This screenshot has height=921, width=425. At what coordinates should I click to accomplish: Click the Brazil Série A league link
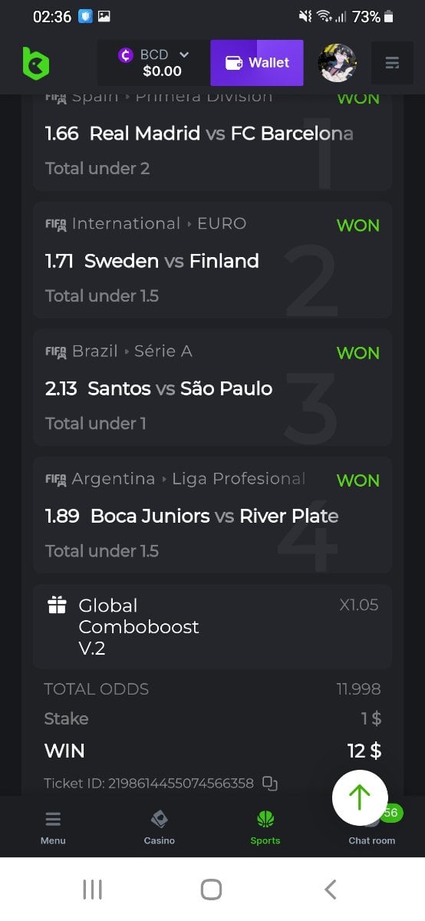[x=132, y=351]
